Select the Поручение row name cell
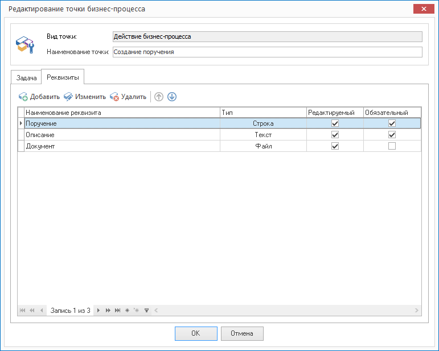 [x=122, y=123]
